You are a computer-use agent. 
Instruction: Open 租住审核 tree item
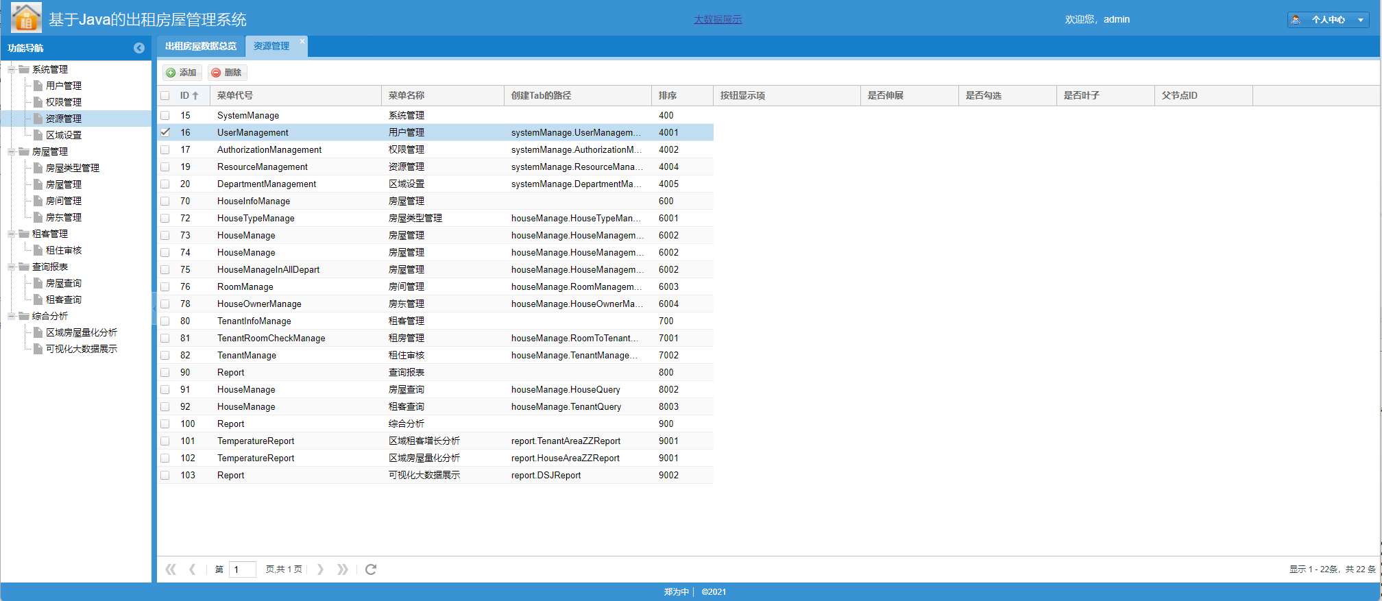(64, 250)
